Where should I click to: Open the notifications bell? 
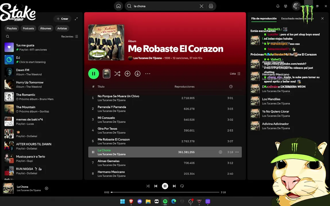[x=278, y=6]
